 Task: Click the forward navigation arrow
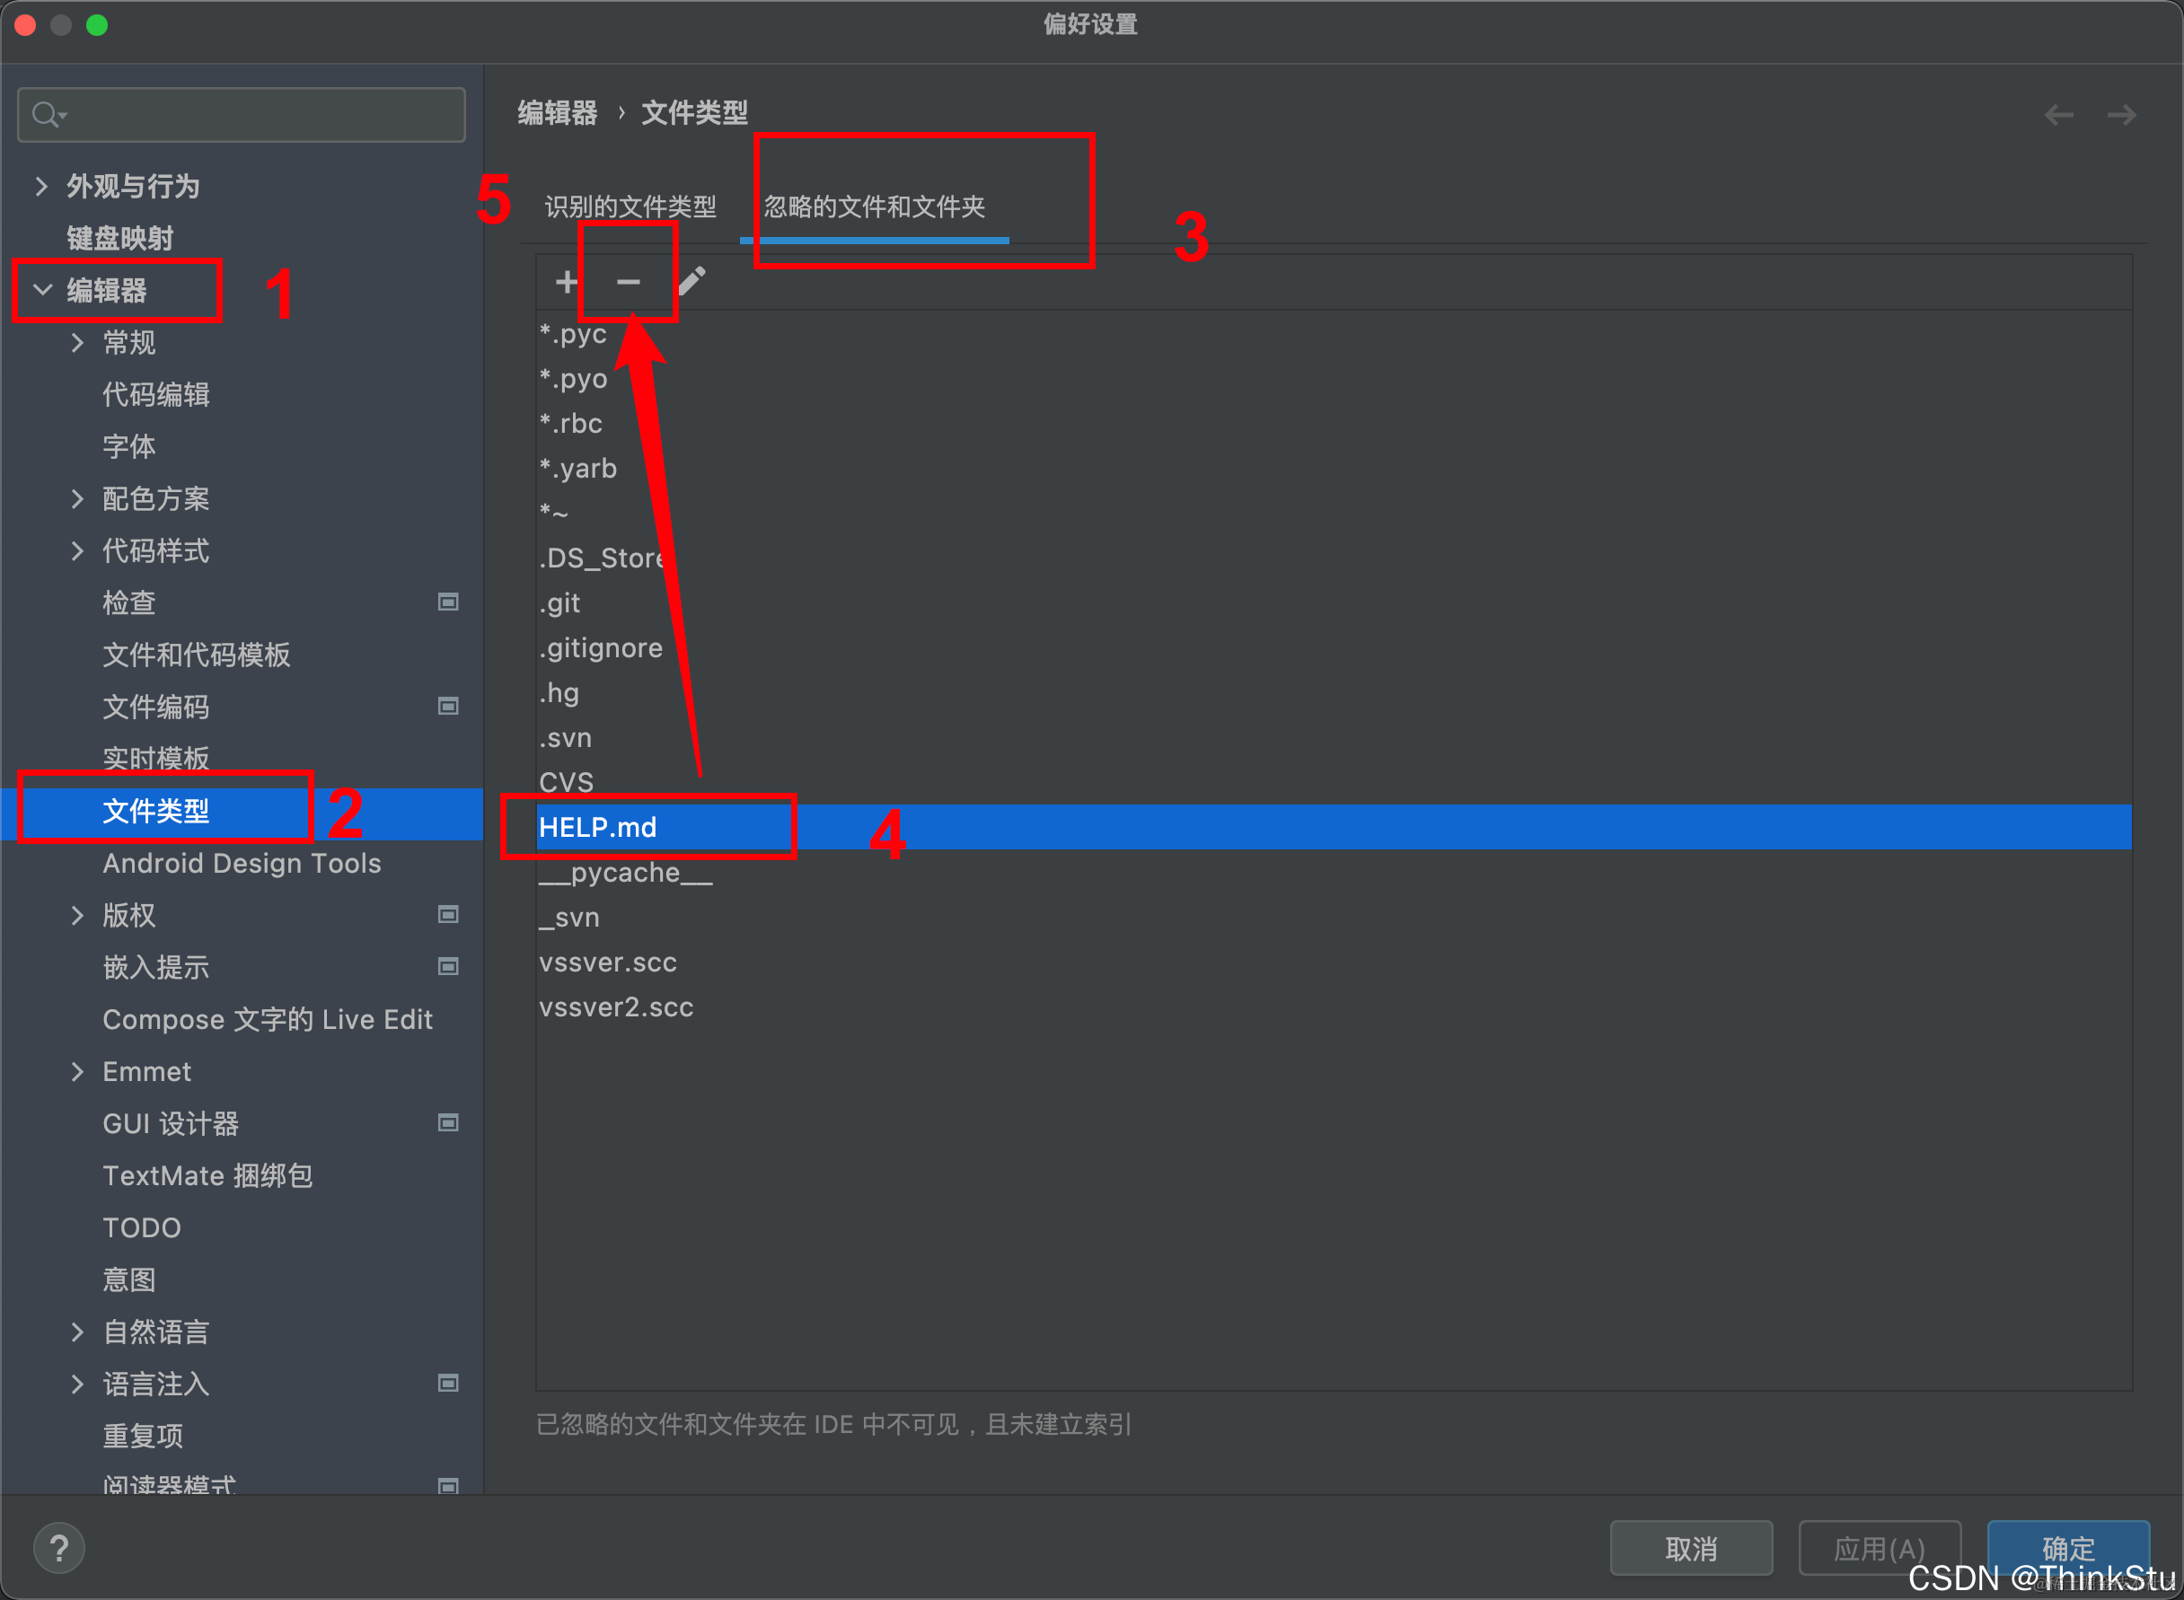[x=2121, y=115]
